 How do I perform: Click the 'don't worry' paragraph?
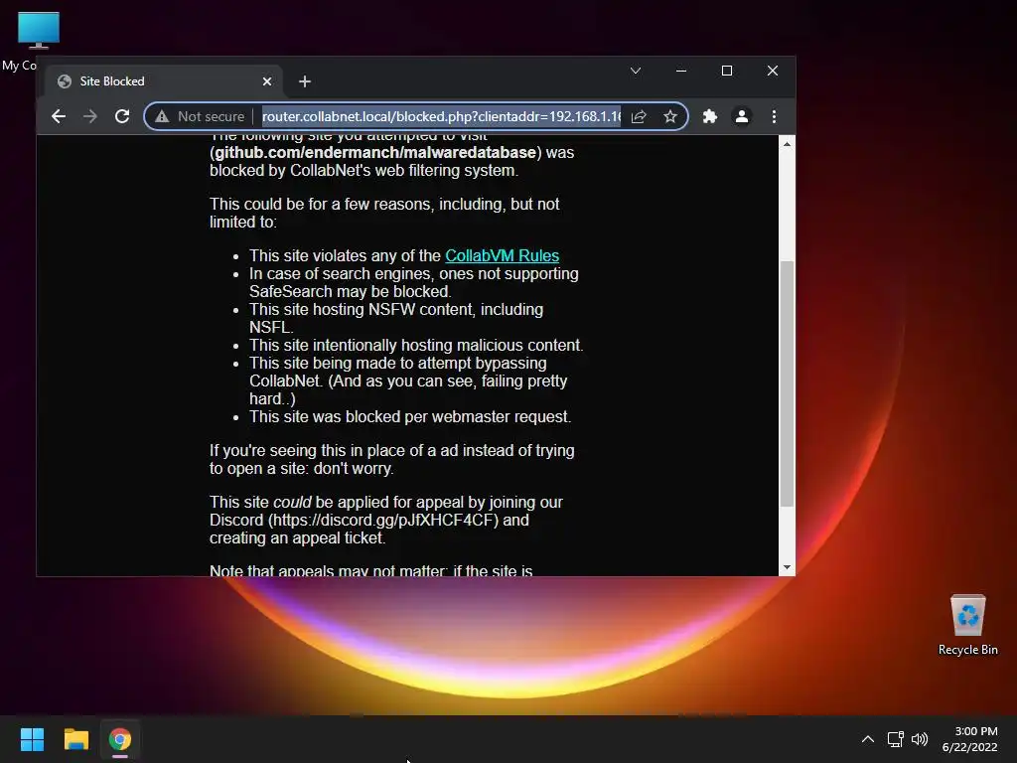391,459
